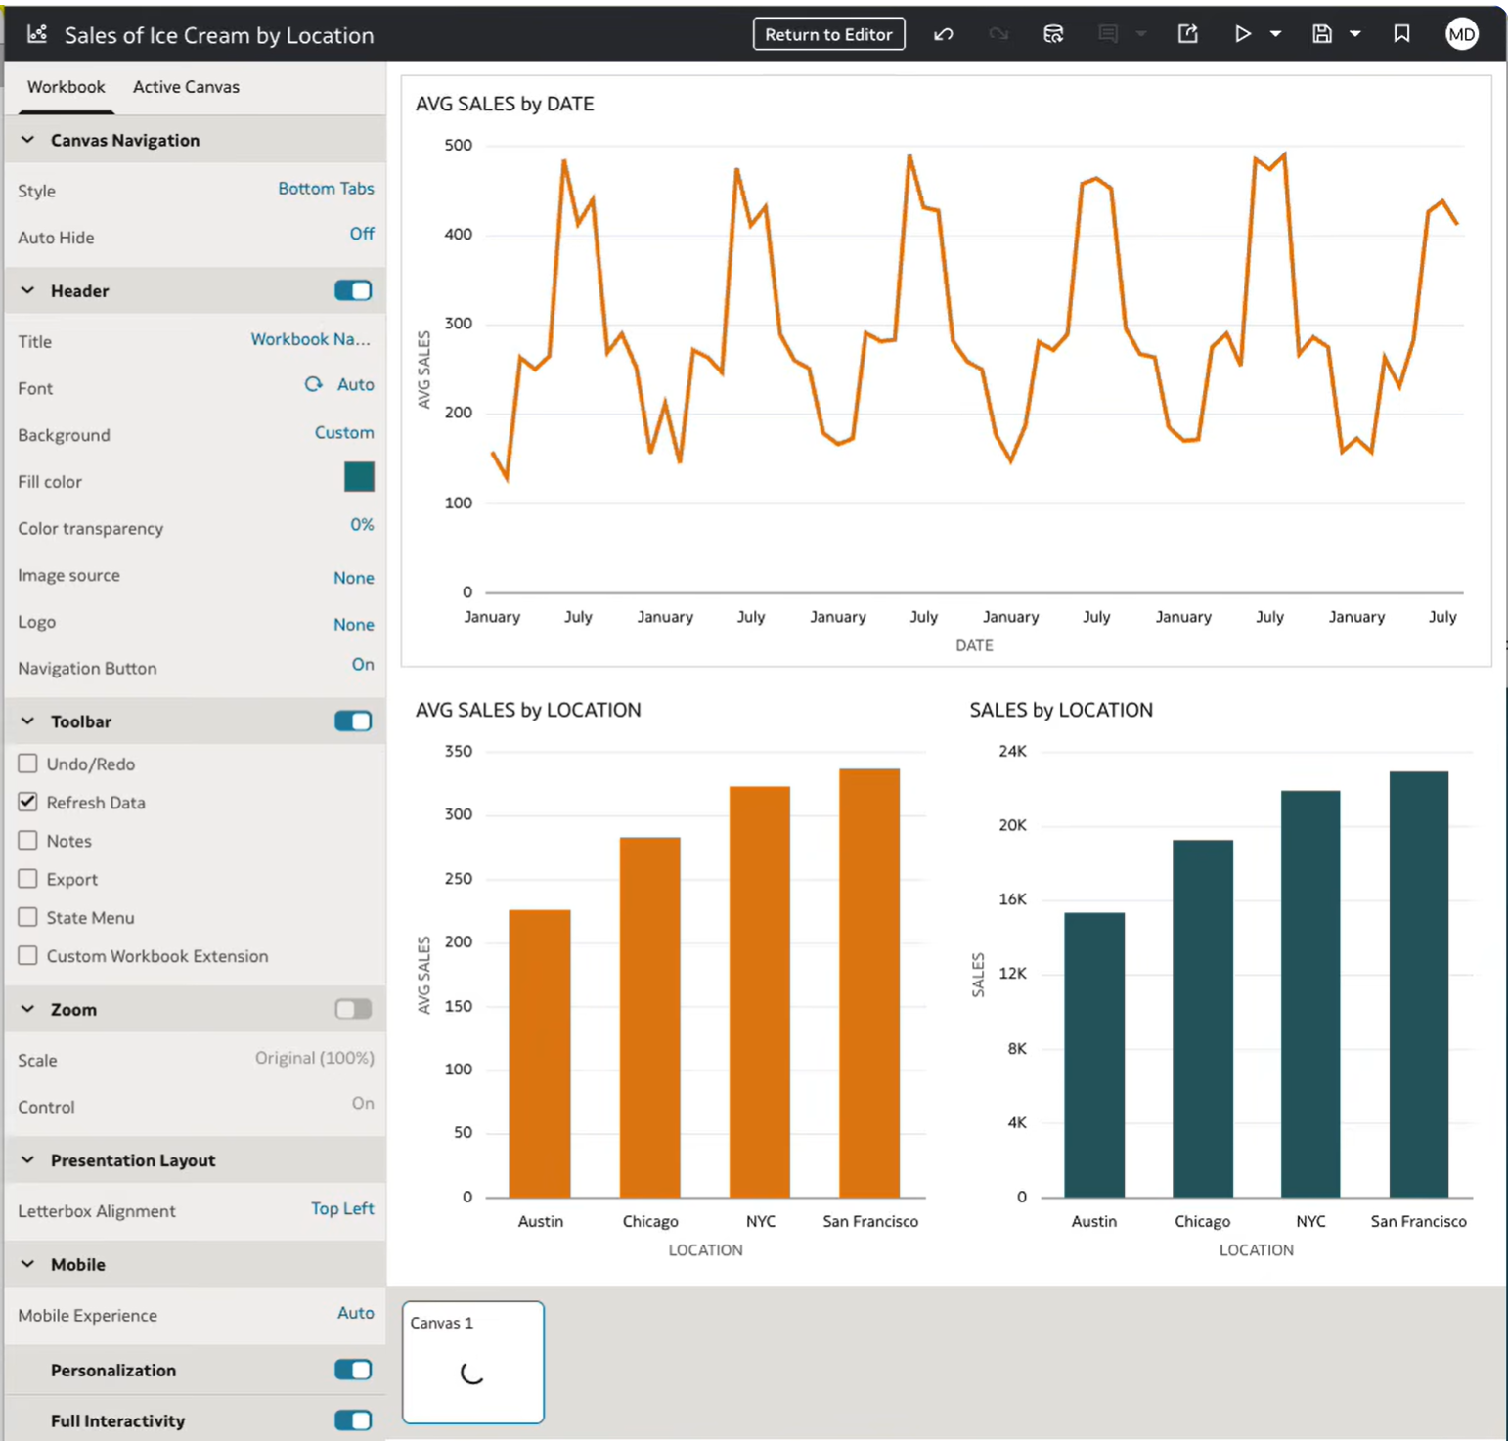This screenshot has width=1508, height=1441.
Task: Toggle the Header switch off
Action: (x=353, y=290)
